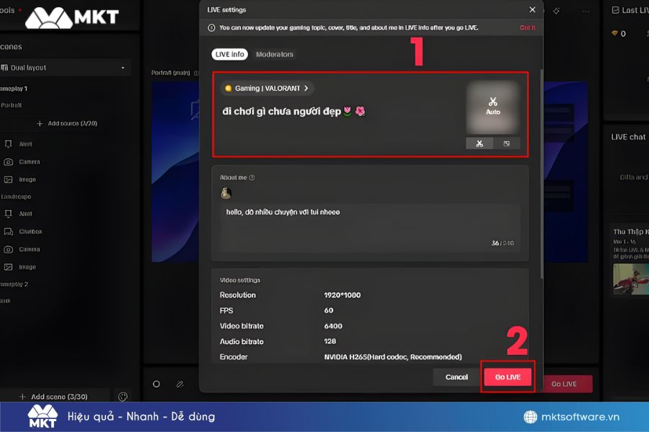Open the Chatbox source under Landscape
This screenshot has height=432, width=649.
point(32,231)
